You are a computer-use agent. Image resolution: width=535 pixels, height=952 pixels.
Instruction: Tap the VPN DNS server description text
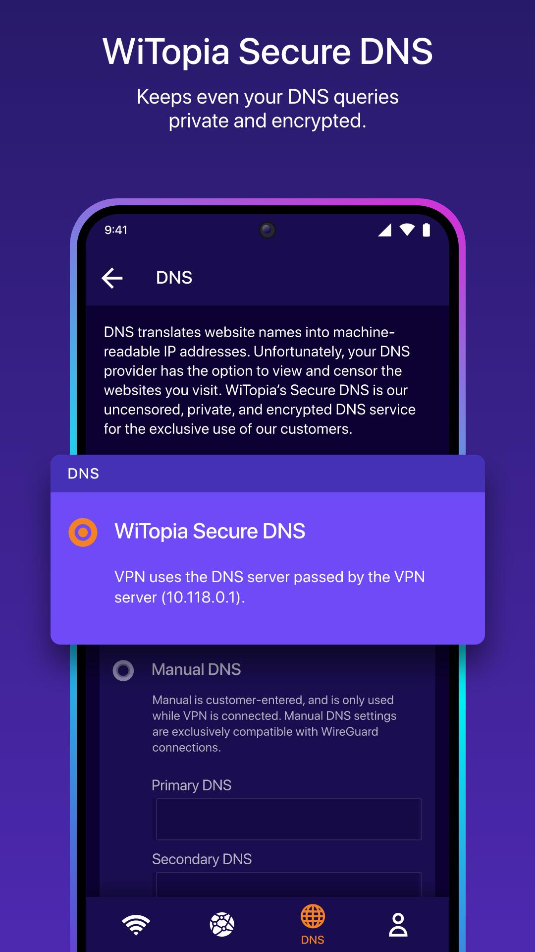click(269, 587)
